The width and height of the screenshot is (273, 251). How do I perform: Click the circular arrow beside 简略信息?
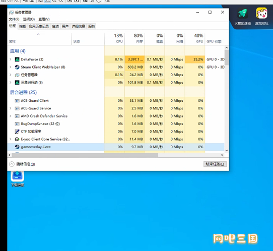click(x=12, y=164)
